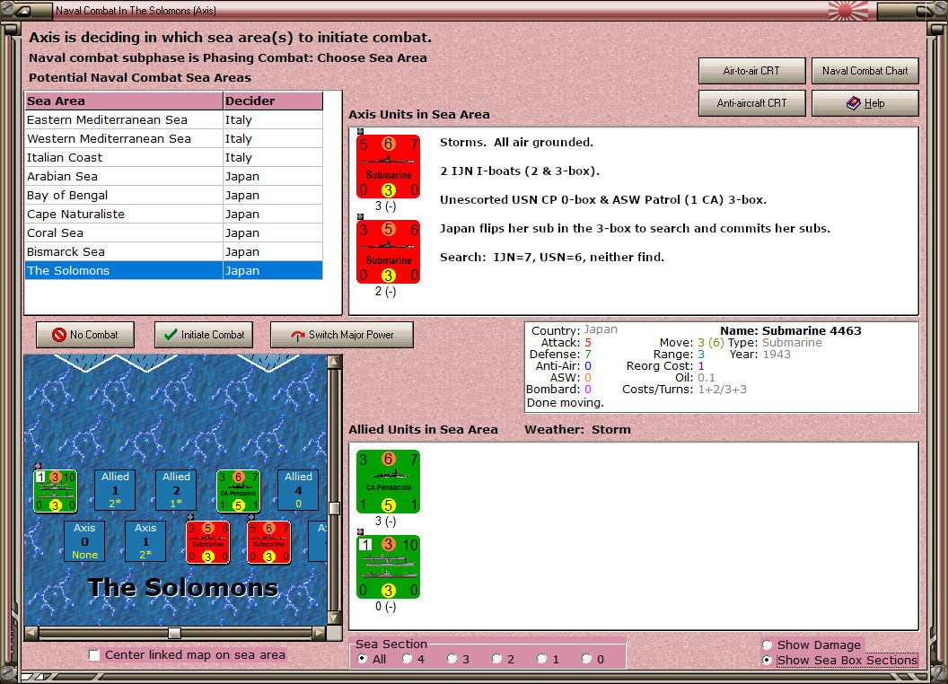Click the Allied 4 sea box on map
This screenshot has height=684, width=948.
pyautogui.click(x=298, y=490)
